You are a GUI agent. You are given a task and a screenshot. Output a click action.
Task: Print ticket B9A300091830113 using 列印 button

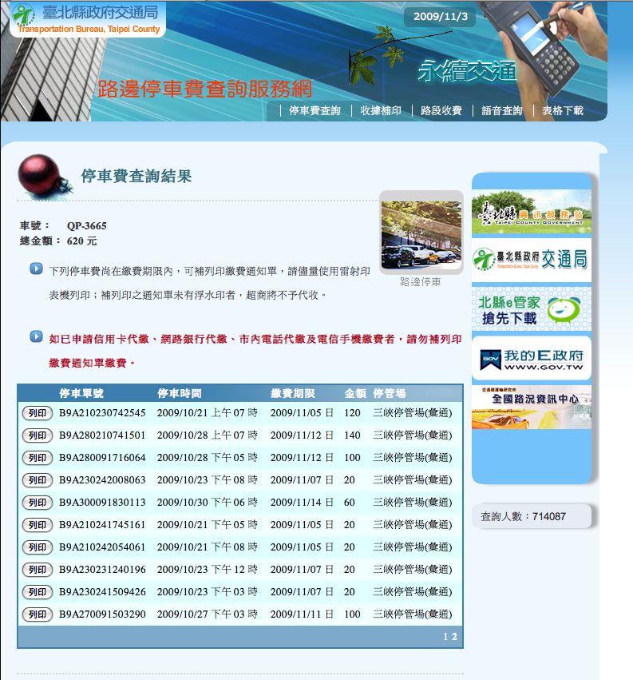[38, 503]
